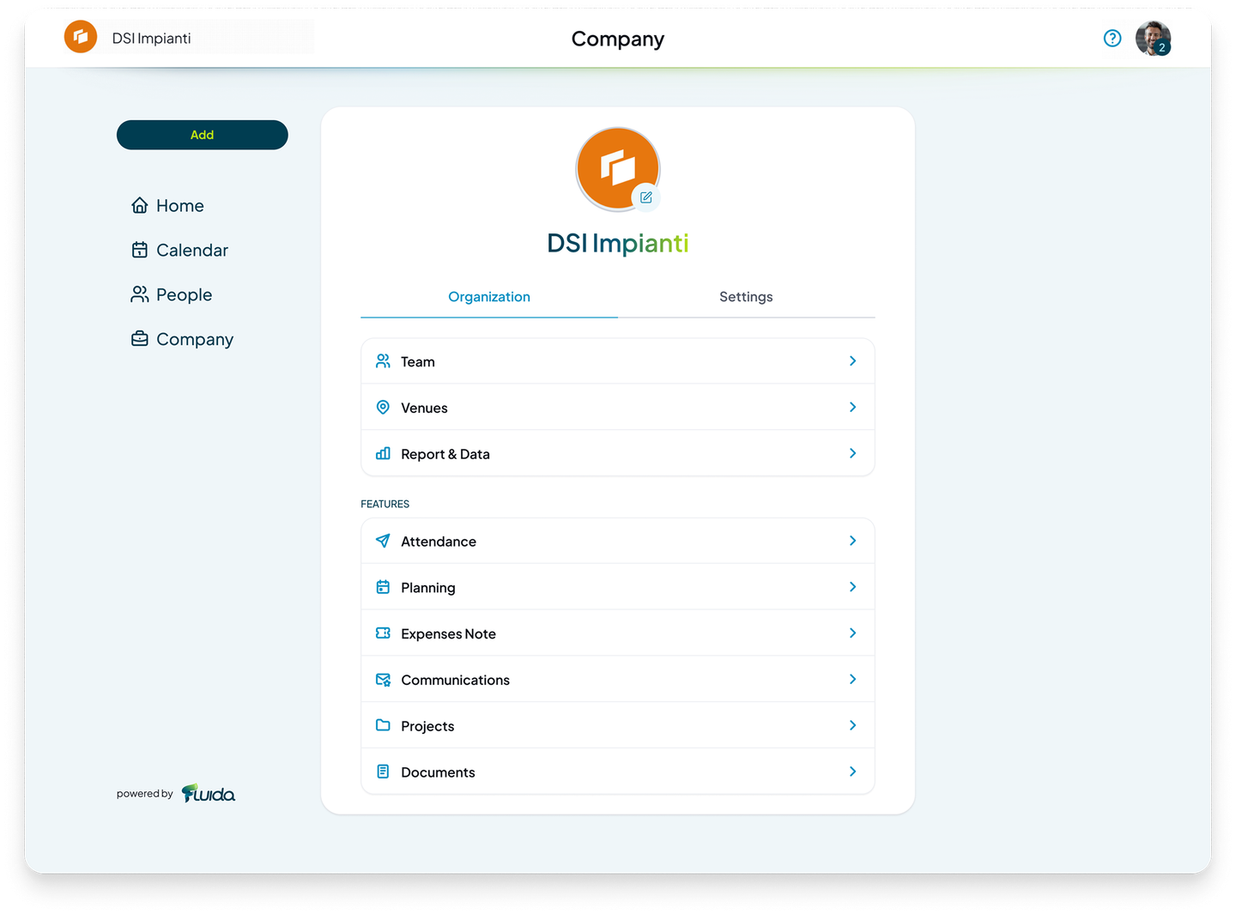
Task: Click the Report & Data chart icon
Action: [383, 453]
